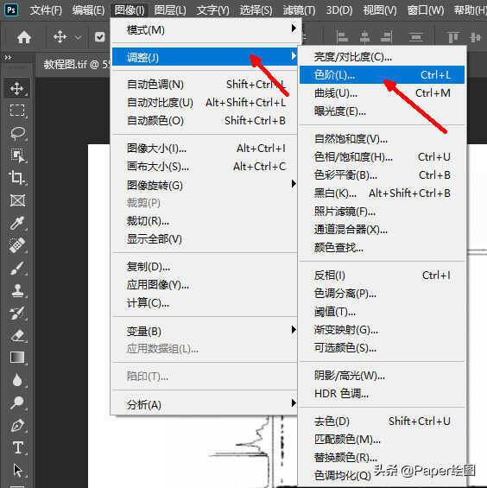Select the Pen tool
Screen dimensions: 487x488
coord(17,426)
